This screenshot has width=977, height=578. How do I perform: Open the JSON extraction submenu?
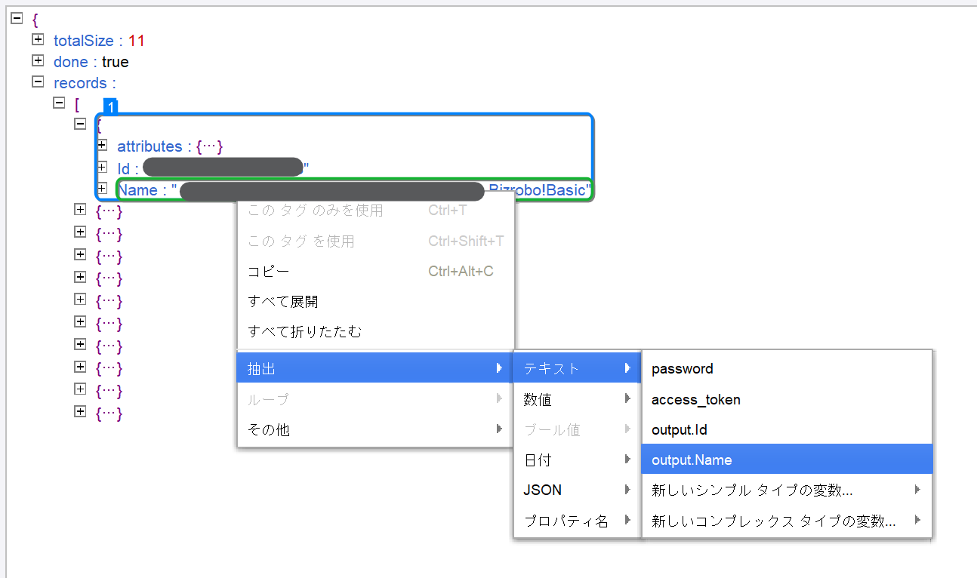pos(578,490)
